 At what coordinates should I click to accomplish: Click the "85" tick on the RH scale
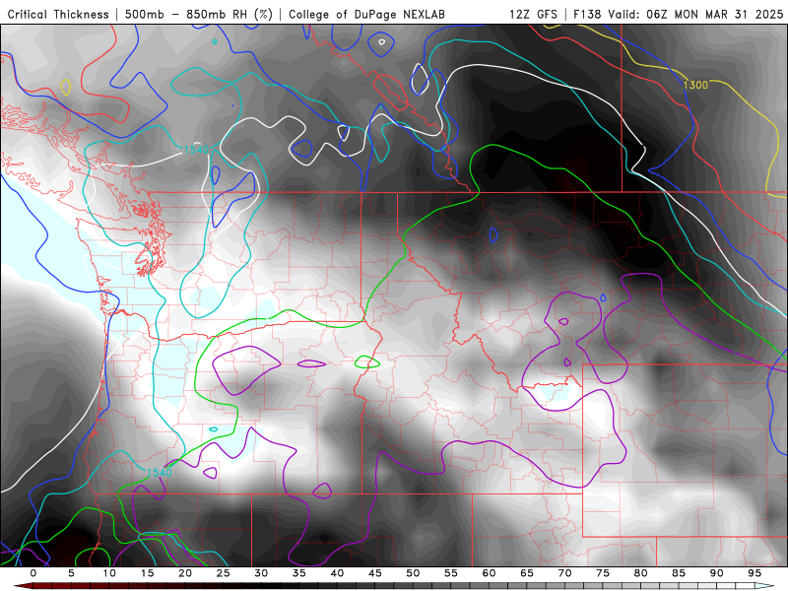click(679, 573)
